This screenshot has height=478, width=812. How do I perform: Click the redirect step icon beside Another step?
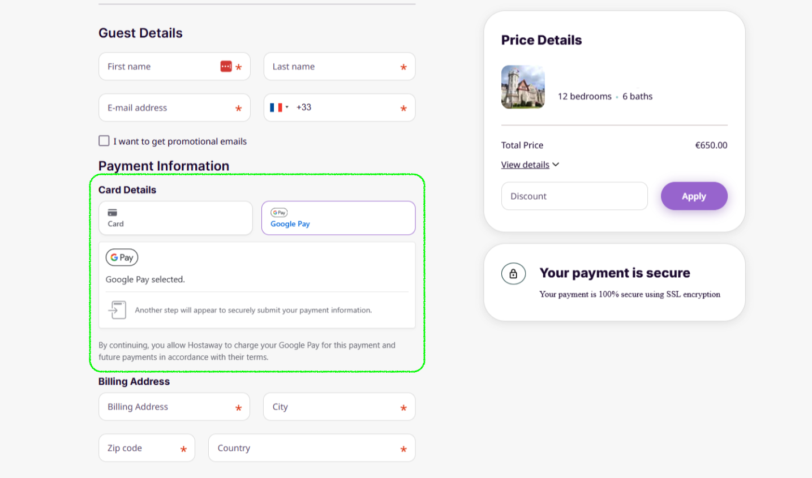pos(117,310)
